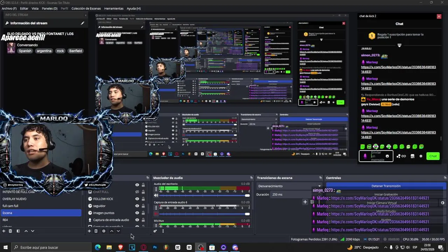The image size is (448, 252).
Task: Select the Banfield stream tag
Action: click(x=76, y=51)
